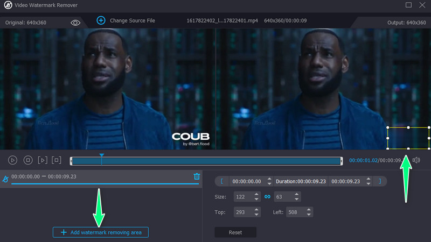Click the Change Source File link
The image size is (431, 242).
click(132, 20)
